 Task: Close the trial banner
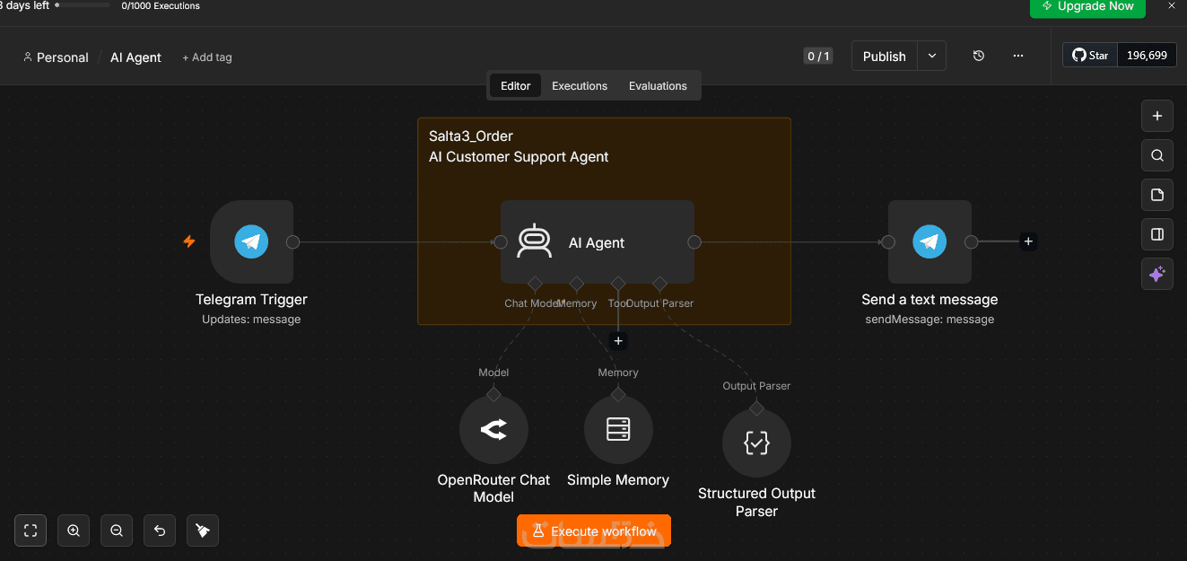pos(1171,5)
